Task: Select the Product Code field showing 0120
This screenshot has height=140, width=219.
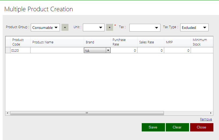Action: point(20,50)
